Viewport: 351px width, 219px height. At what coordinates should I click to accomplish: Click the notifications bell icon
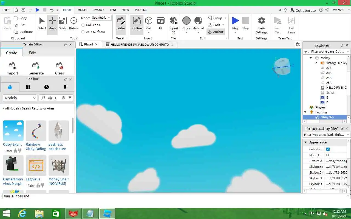(x=285, y=10)
